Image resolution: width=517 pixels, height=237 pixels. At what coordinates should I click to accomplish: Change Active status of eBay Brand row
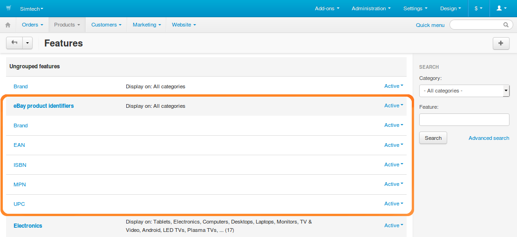point(394,125)
